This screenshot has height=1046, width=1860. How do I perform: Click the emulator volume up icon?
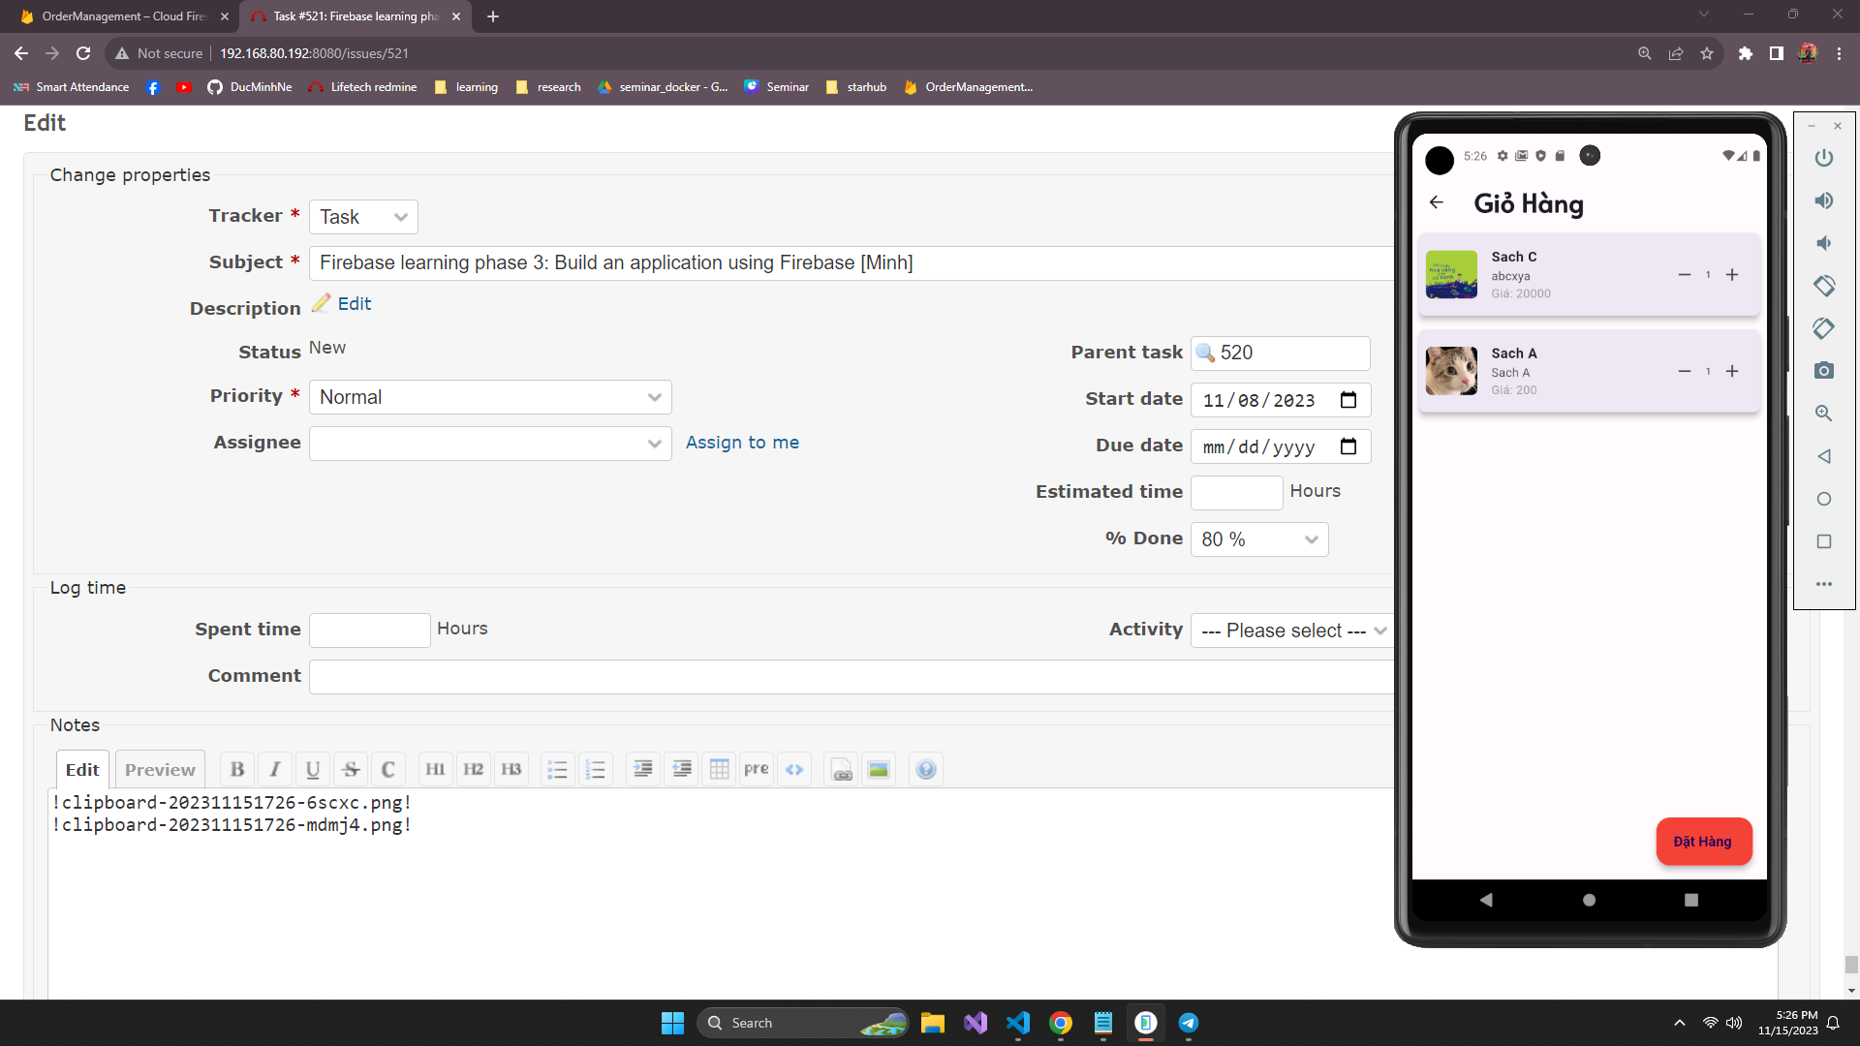[1824, 200]
